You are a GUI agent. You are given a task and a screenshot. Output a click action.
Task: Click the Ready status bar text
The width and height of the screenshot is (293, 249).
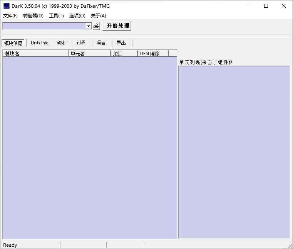pyautogui.click(x=10, y=245)
